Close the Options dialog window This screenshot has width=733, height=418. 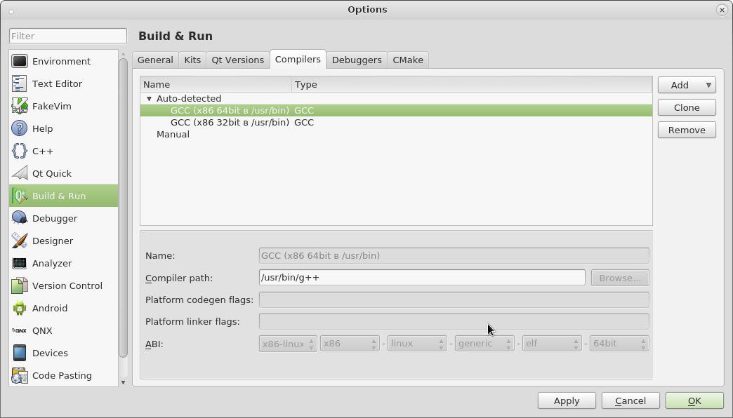pos(722,10)
